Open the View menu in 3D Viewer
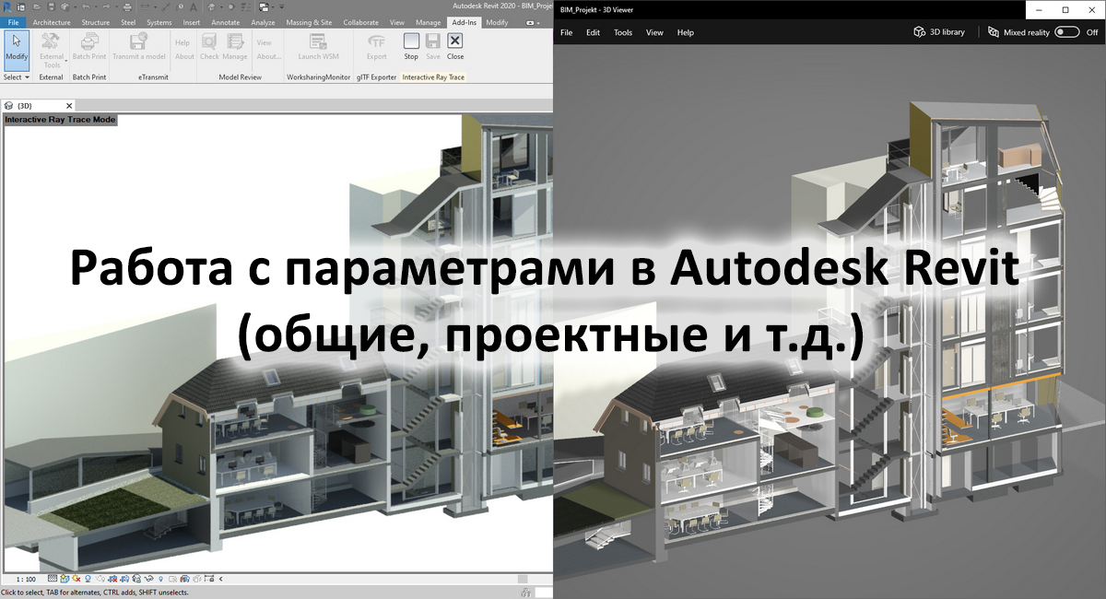The height and width of the screenshot is (599, 1106). pyautogui.click(x=654, y=32)
